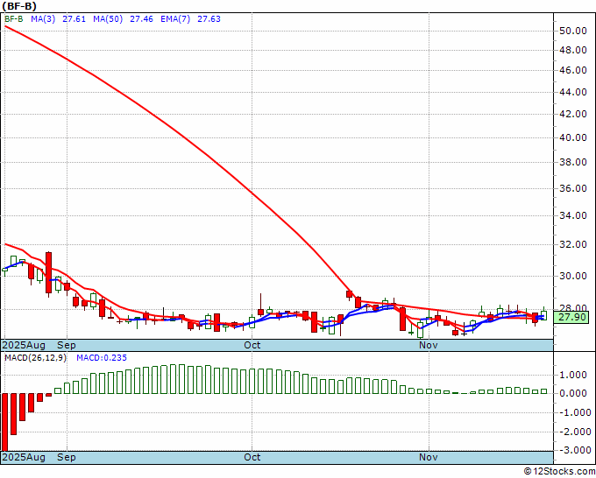The height and width of the screenshot is (478, 596).
Task: Click the MA(50) value 27.46
Action: point(141,19)
